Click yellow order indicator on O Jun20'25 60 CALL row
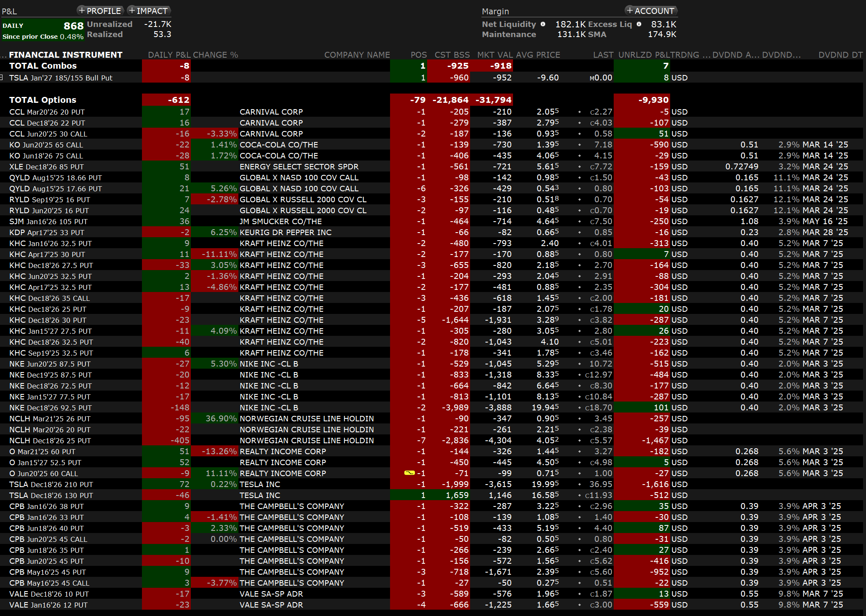The width and height of the screenshot is (866, 616). 409,473
